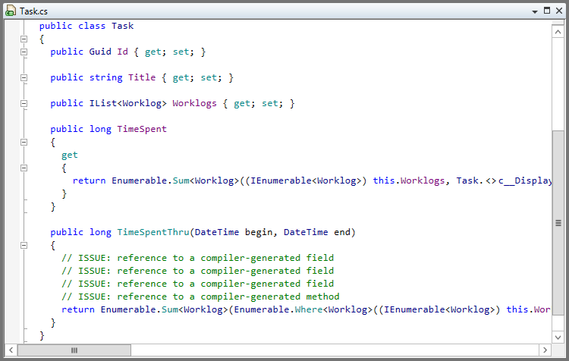Click the horizontal scrollbar thumb

pyautogui.click(x=74, y=350)
